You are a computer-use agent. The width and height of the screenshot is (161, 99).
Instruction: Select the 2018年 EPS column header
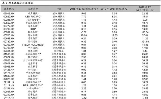point(84,9)
